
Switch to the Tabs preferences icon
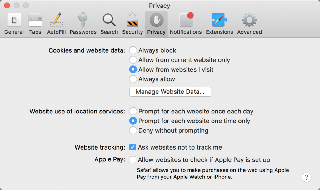(x=35, y=21)
